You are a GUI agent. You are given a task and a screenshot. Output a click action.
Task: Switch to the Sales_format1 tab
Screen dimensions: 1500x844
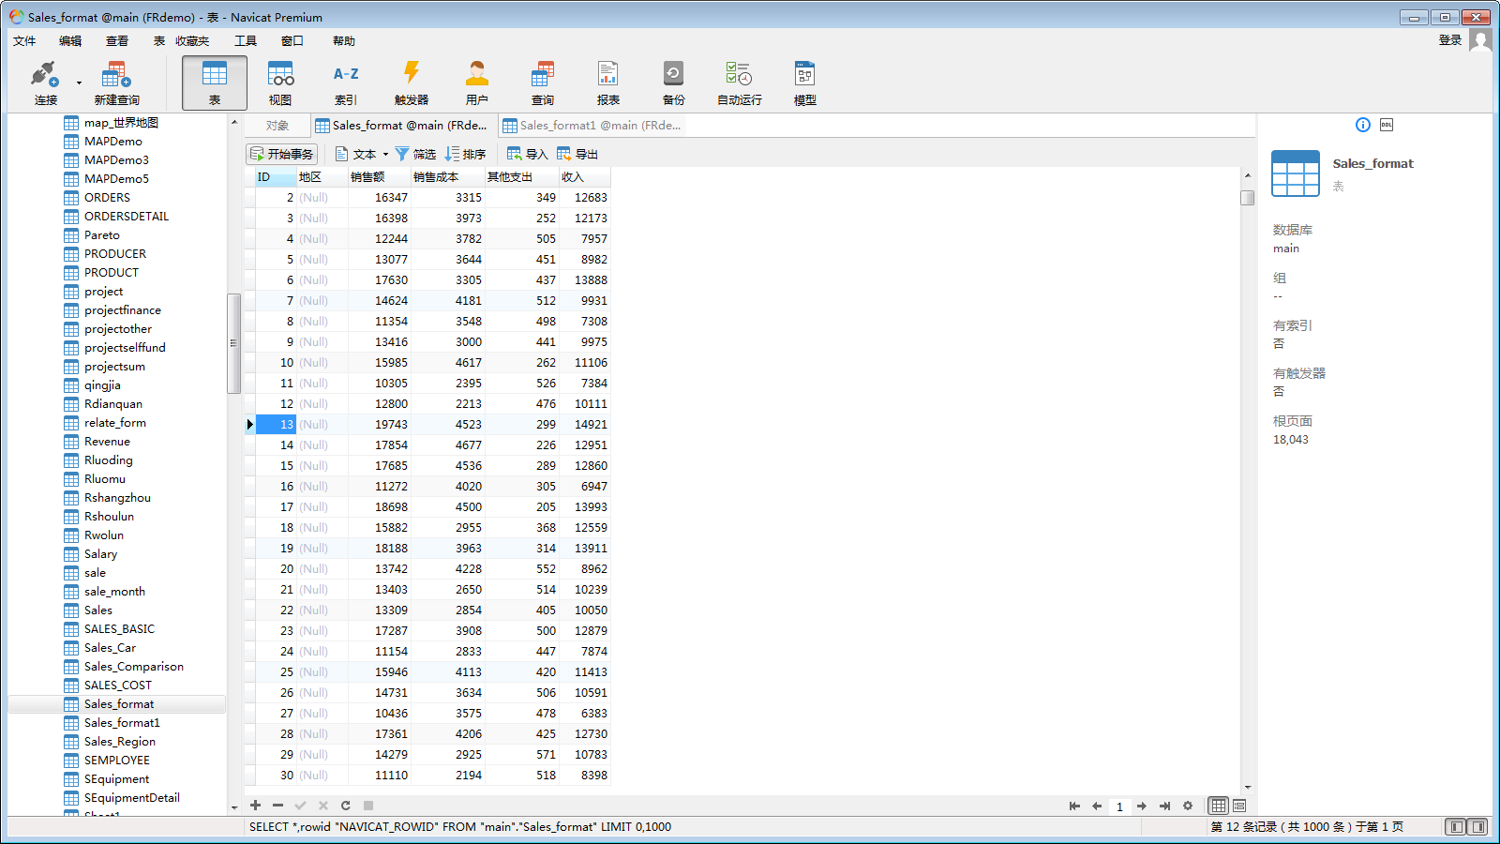pyautogui.click(x=592, y=126)
